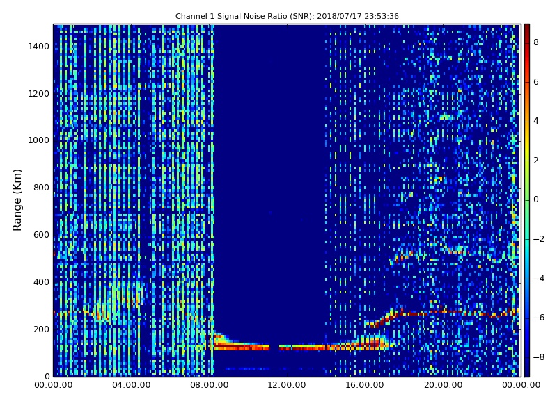Click the 08:00:00 time axis label
557x417 pixels.
click(x=210, y=385)
